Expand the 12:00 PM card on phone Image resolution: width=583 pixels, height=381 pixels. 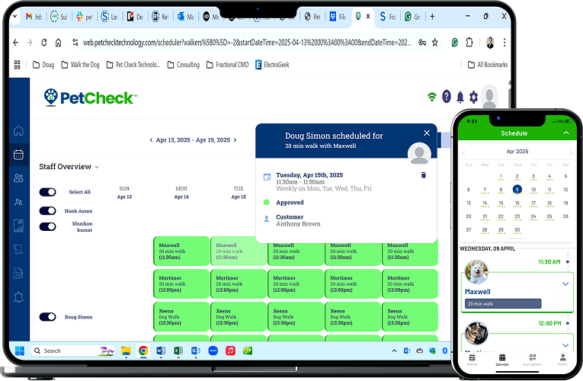[x=565, y=345]
